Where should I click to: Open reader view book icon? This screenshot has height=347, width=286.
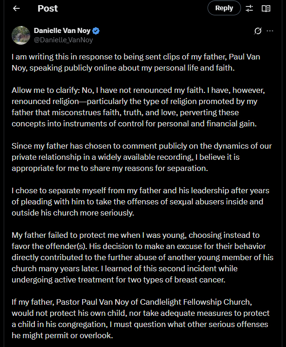tap(266, 8)
